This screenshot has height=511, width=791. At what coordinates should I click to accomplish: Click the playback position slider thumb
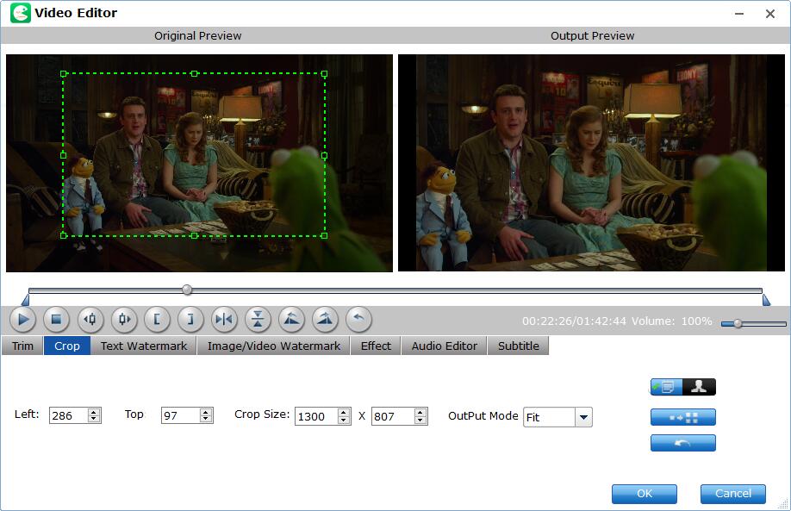coord(187,290)
